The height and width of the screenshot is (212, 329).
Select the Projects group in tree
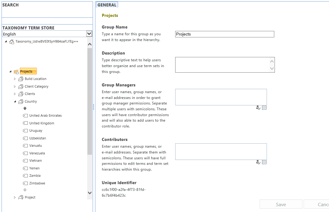point(28,71)
